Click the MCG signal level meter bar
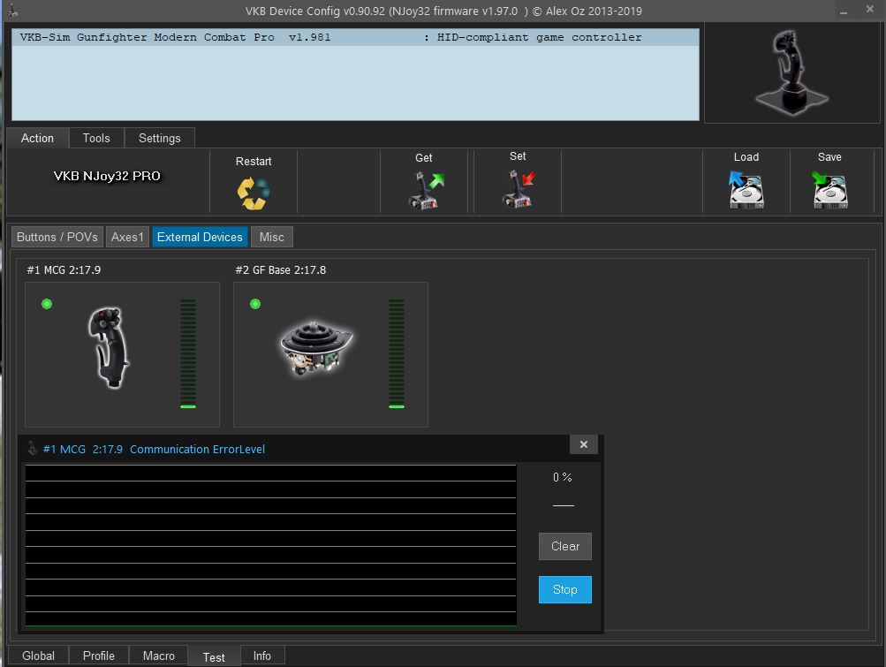The height and width of the screenshot is (667, 886). [x=188, y=353]
